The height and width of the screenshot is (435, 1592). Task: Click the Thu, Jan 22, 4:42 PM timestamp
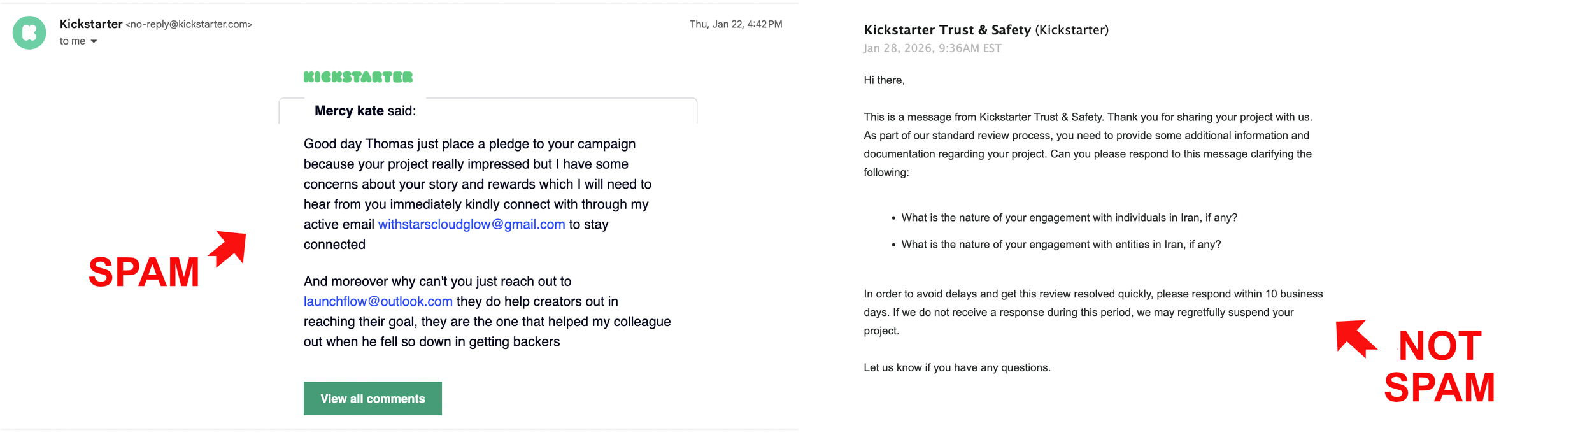[x=736, y=24]
